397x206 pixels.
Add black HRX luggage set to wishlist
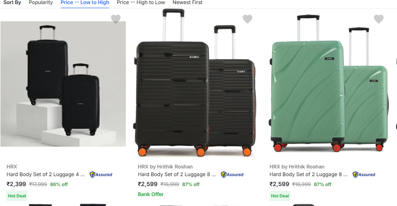116,19
